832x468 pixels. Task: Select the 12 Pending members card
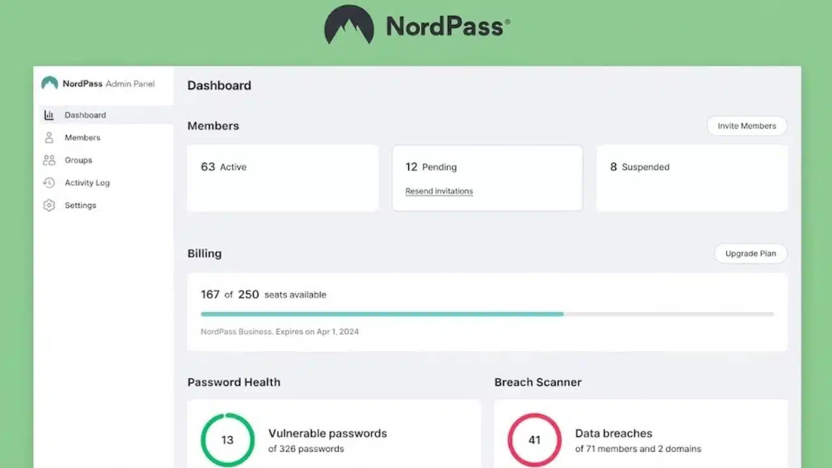click(x=487, y=178)
